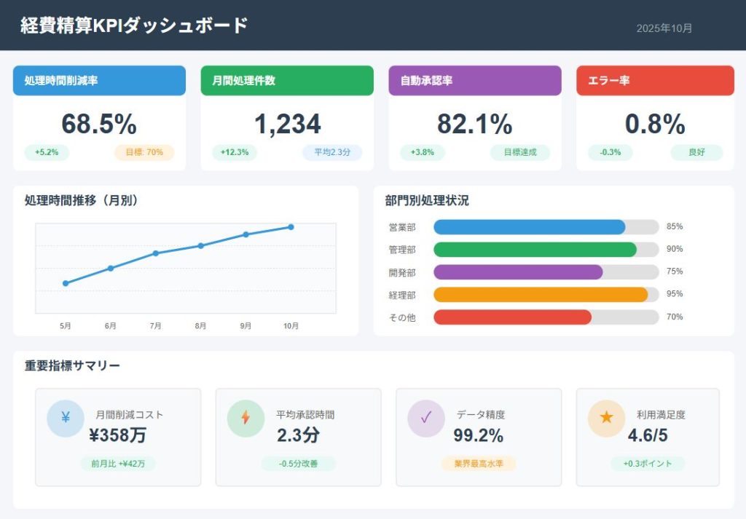The height and width of the screenshot is (519, 746).
Task: Click the 5月 data point on line chart
Action: pyautogui.click(x=66, y=283)
